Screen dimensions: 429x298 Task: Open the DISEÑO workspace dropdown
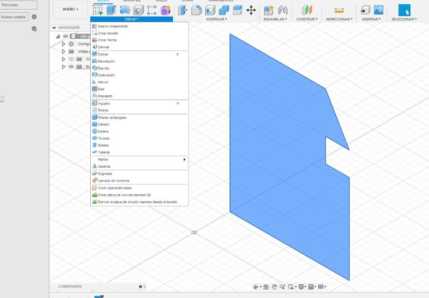(x=70, y=9)
